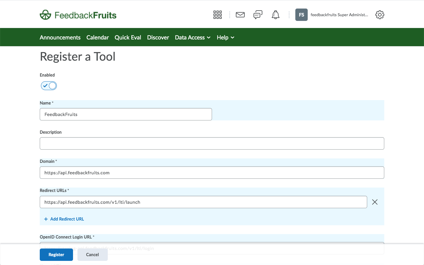Click the FeedbackFruits logo
Screen dimensions: 424x265
[x=78, y=15]
